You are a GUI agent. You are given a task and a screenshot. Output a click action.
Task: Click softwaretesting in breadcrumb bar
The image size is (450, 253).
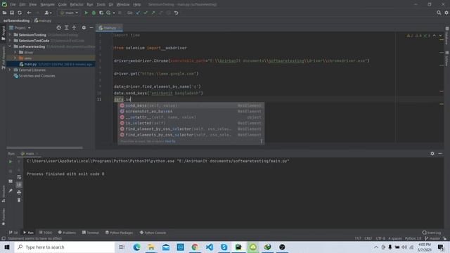click(x=16, y=20)
